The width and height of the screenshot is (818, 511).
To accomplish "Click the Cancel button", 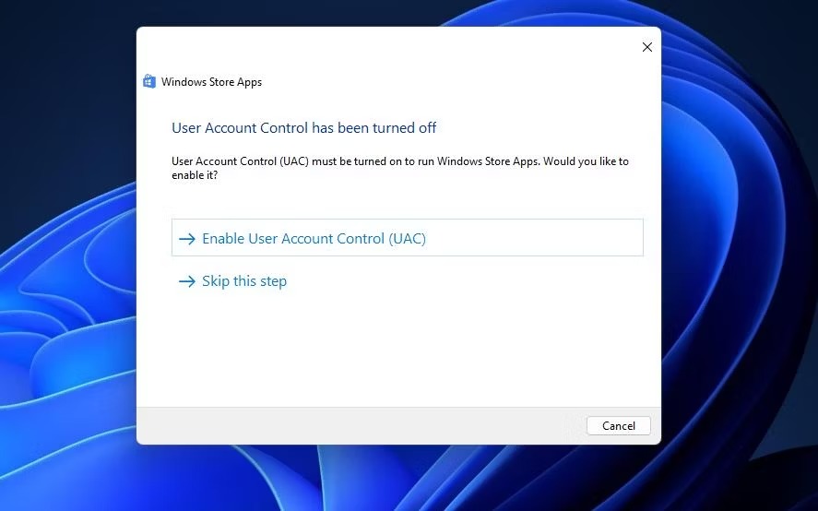I will coord(618,425).
